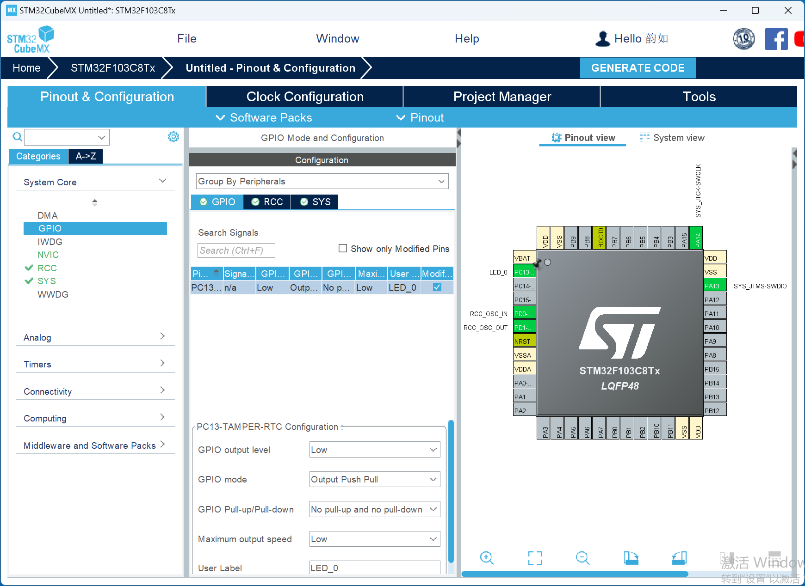Screen dimensions: 805x586
Task: Select the PA13 pin on the chip
Action: (715, 286)
